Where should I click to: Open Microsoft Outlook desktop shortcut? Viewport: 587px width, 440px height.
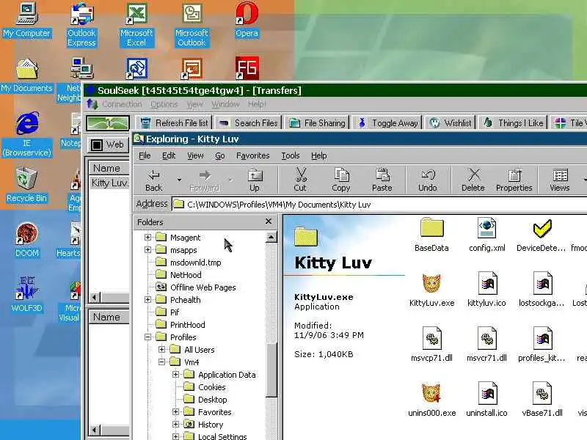[192, 24]
